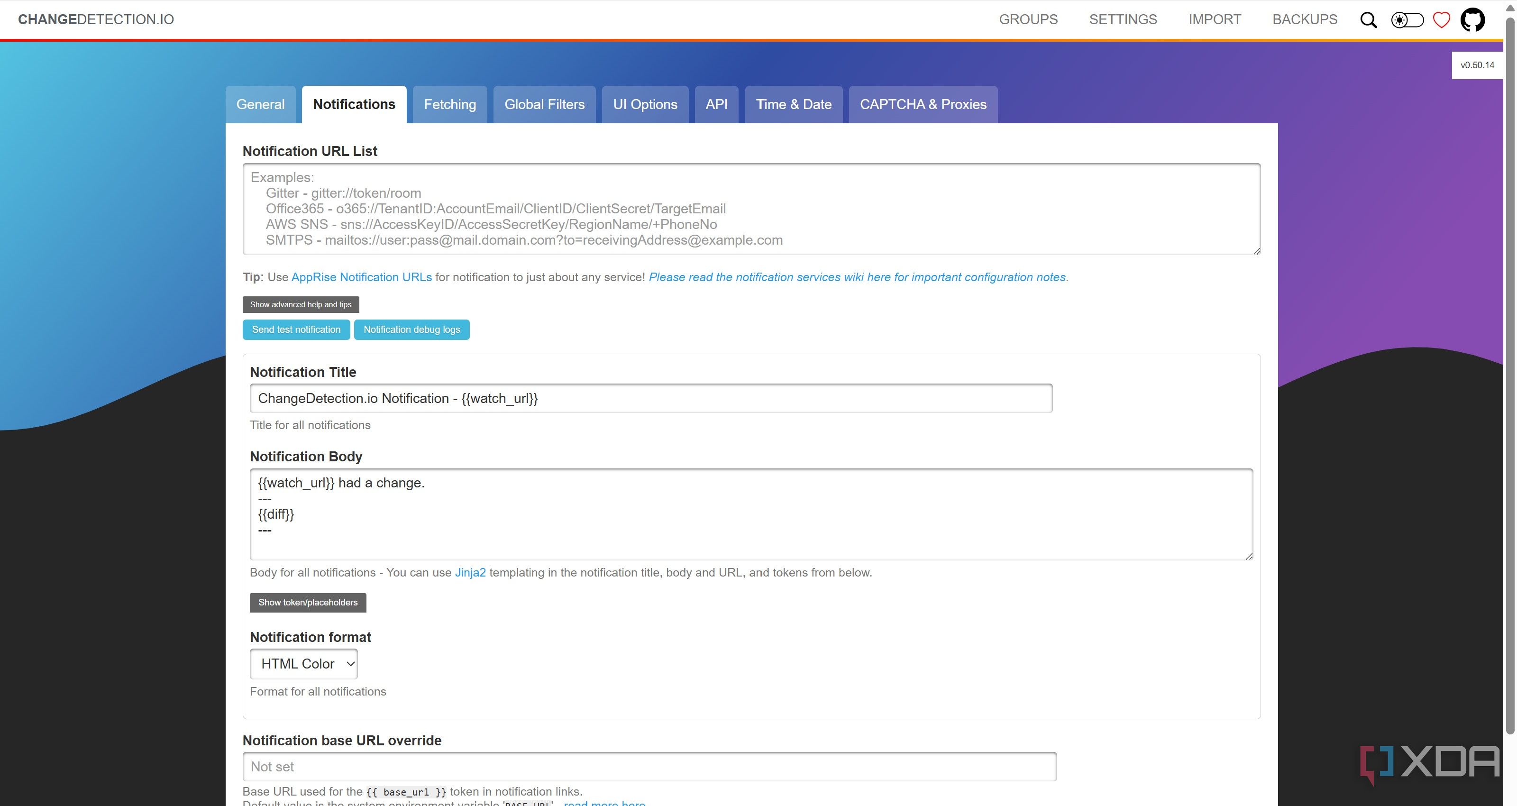Select the Notifications tab
Screen dimensions: 1517x806
[354, 104]
